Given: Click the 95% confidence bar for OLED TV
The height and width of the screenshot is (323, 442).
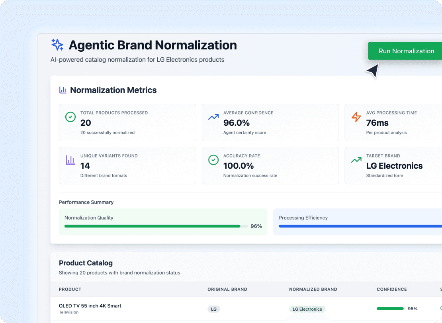Looking at the screenshot, I should point(391,309).
